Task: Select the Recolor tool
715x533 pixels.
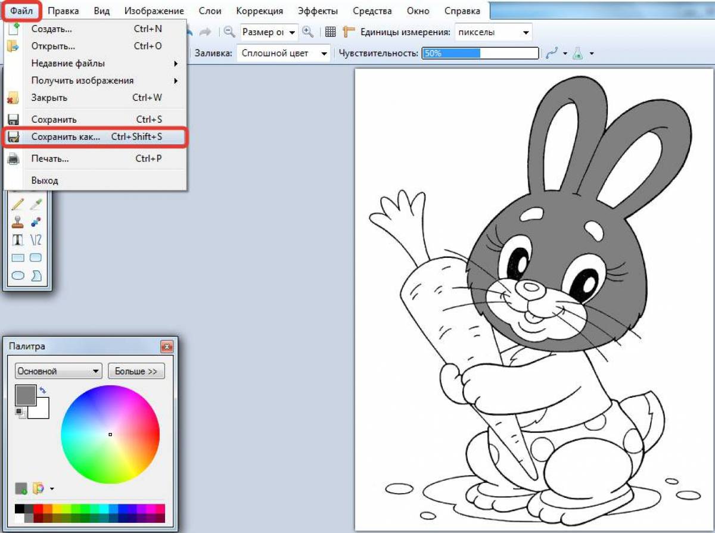Action: pos(36,222)
